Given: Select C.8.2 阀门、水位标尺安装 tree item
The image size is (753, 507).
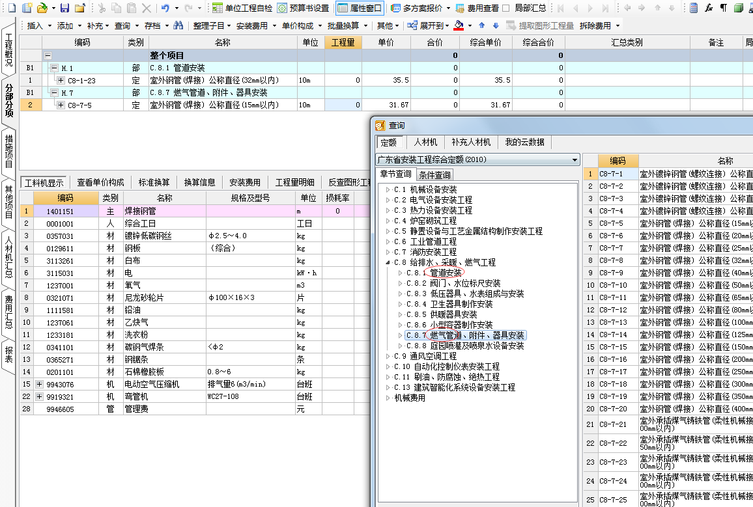Looking at the screenshot, I should 453,284.
